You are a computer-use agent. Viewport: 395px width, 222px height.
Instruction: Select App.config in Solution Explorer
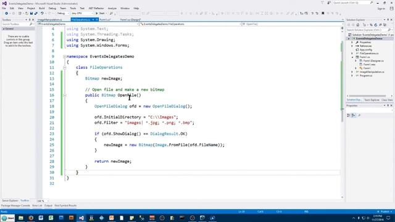pyautogui.click(x=366, y=50)
